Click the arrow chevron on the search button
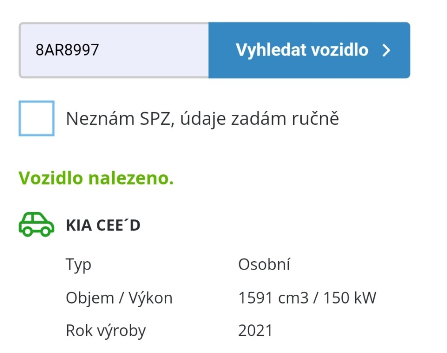The image size is (447, 353). 386,50
